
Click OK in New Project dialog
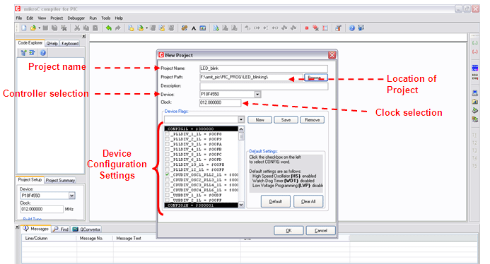(x=288, y=230)
